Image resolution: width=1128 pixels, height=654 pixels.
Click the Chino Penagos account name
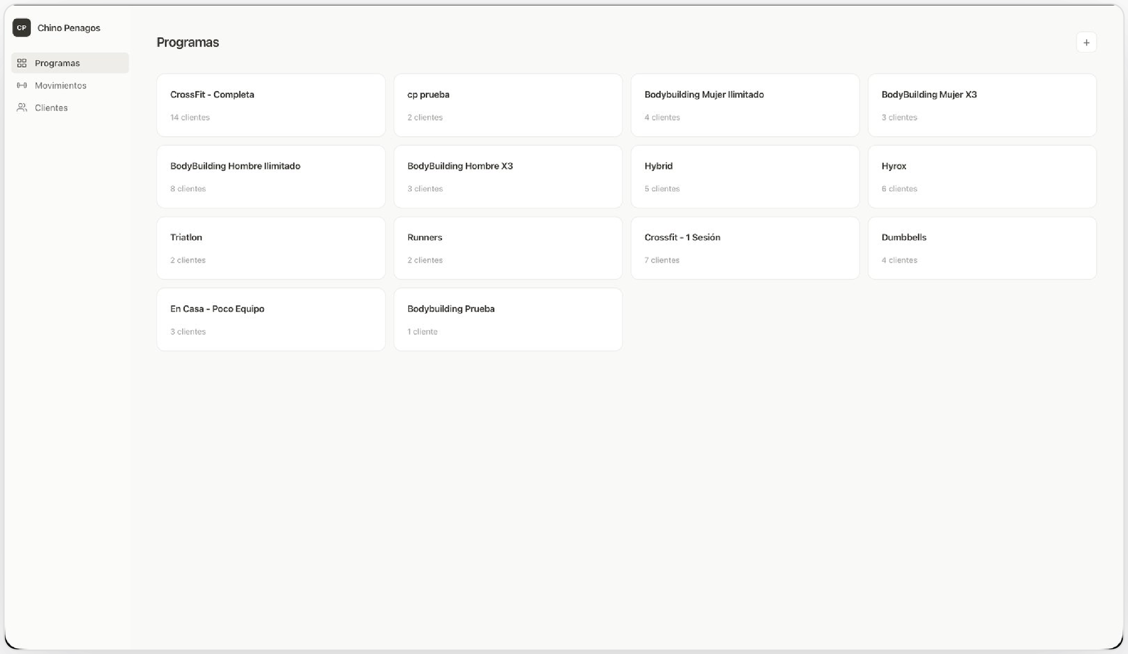(x=69, y=28)
